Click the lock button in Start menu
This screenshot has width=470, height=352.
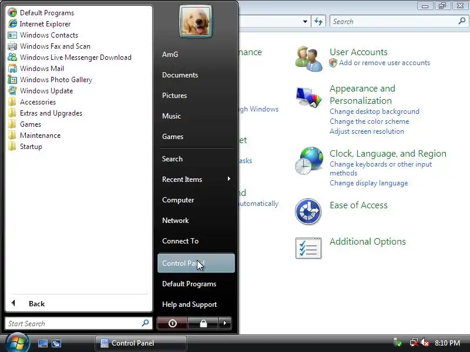203,323
